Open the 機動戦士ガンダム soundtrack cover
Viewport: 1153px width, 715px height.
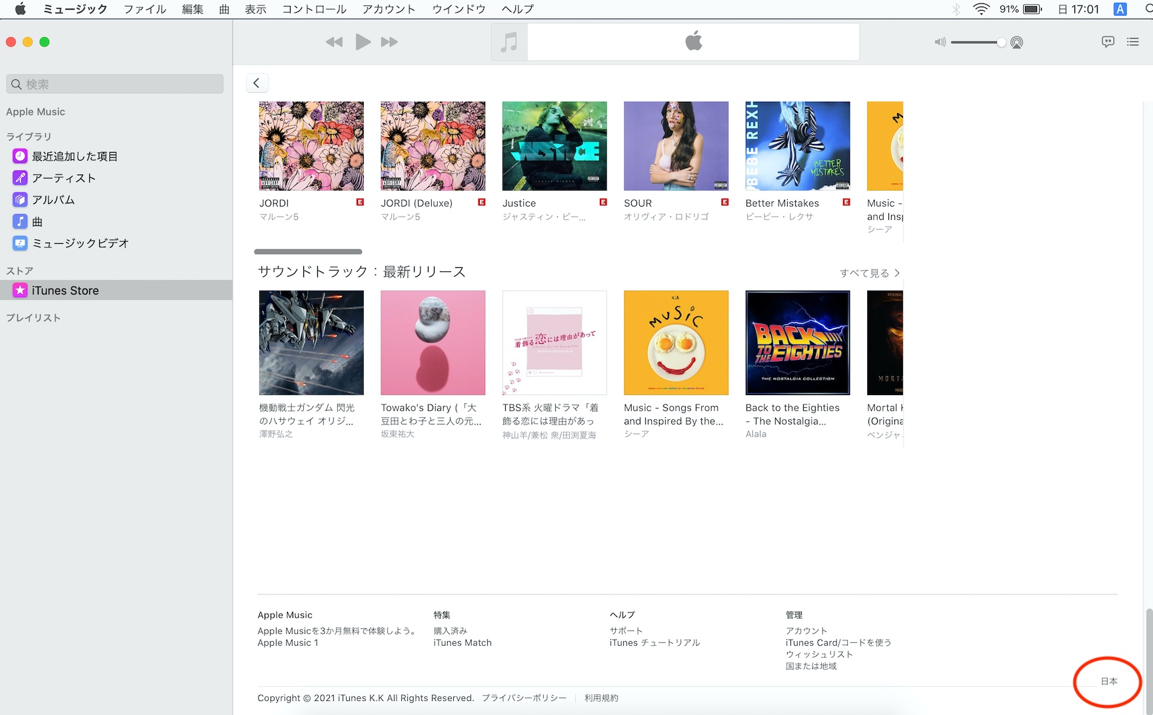(x=311, y=343)
